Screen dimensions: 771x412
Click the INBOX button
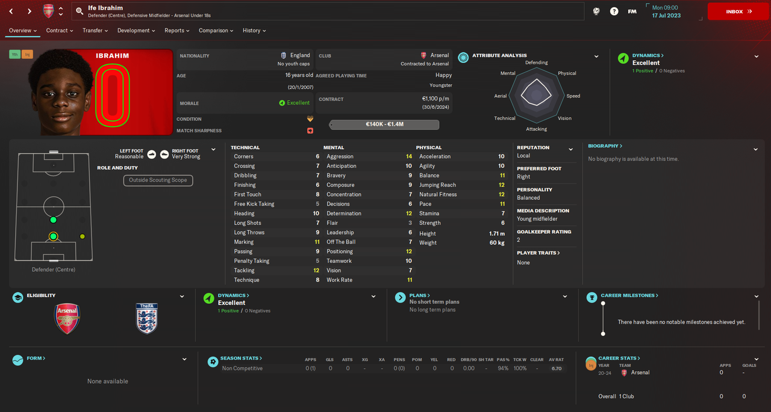click(738, 11)
